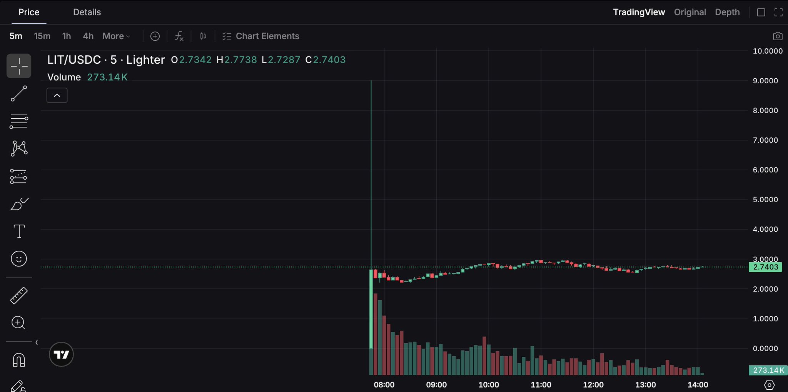Select the trend line drawing tool
788x392 pixels.
[x=19, y=93]
